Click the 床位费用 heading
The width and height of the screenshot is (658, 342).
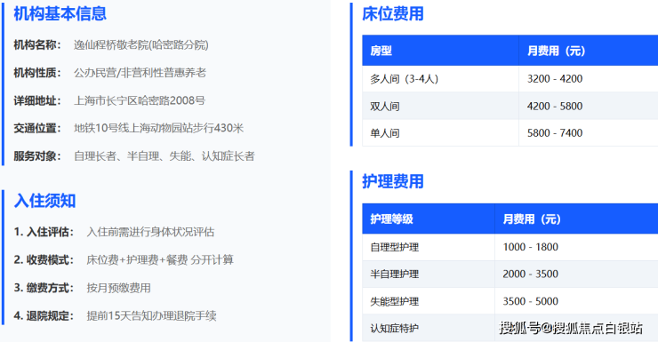(x=393, y=13)
